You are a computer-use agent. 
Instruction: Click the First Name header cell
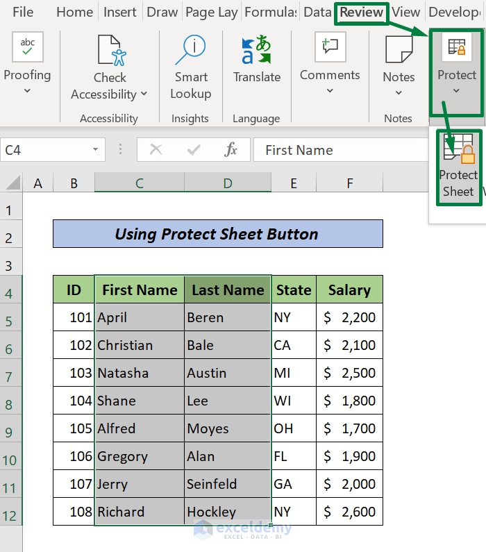coord(140,290)
